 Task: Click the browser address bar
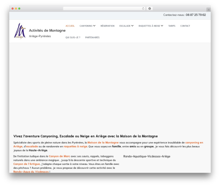pyautogui.click(x=104, y=9)
